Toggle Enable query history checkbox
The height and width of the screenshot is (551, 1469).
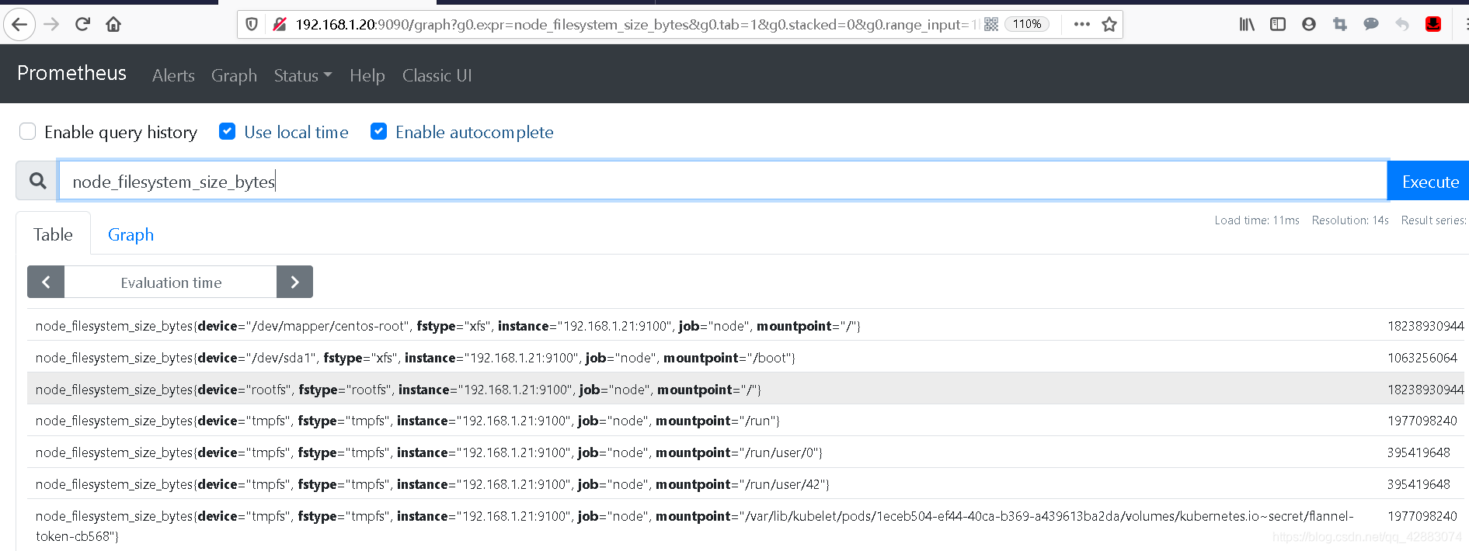click(28, 131)
